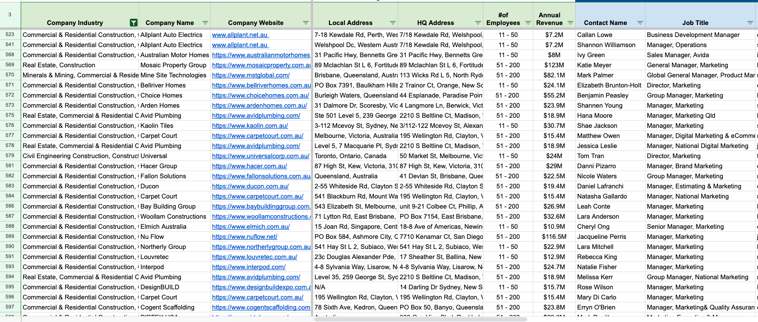The image size is (758, 322).
Task: Open the #of Employees filter dropdown
Action: point(528,23)
